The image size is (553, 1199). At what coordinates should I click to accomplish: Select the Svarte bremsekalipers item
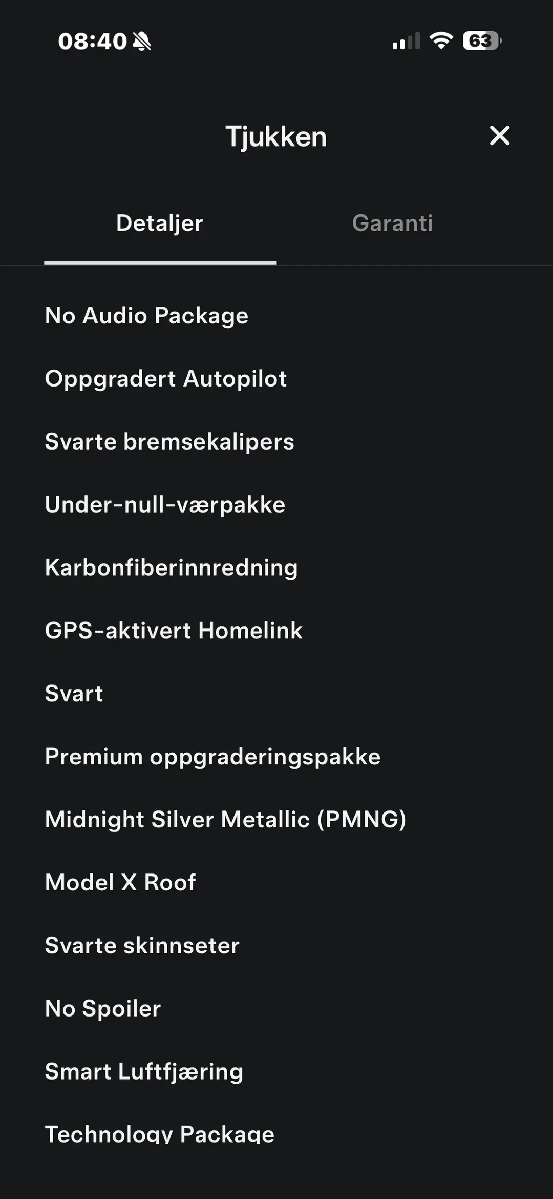[x=169, y=442]
